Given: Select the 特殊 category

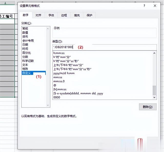Looking at the screenshot, I should click(25, 69).
